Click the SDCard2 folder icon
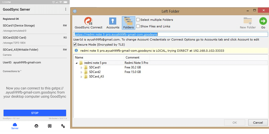 86,72
